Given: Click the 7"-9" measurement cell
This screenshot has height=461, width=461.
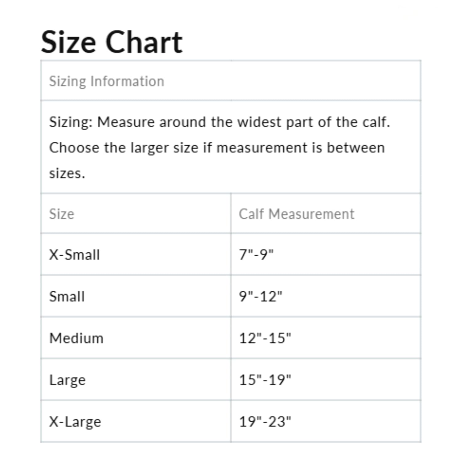Looking at the screenshot, I should point(256,254).
